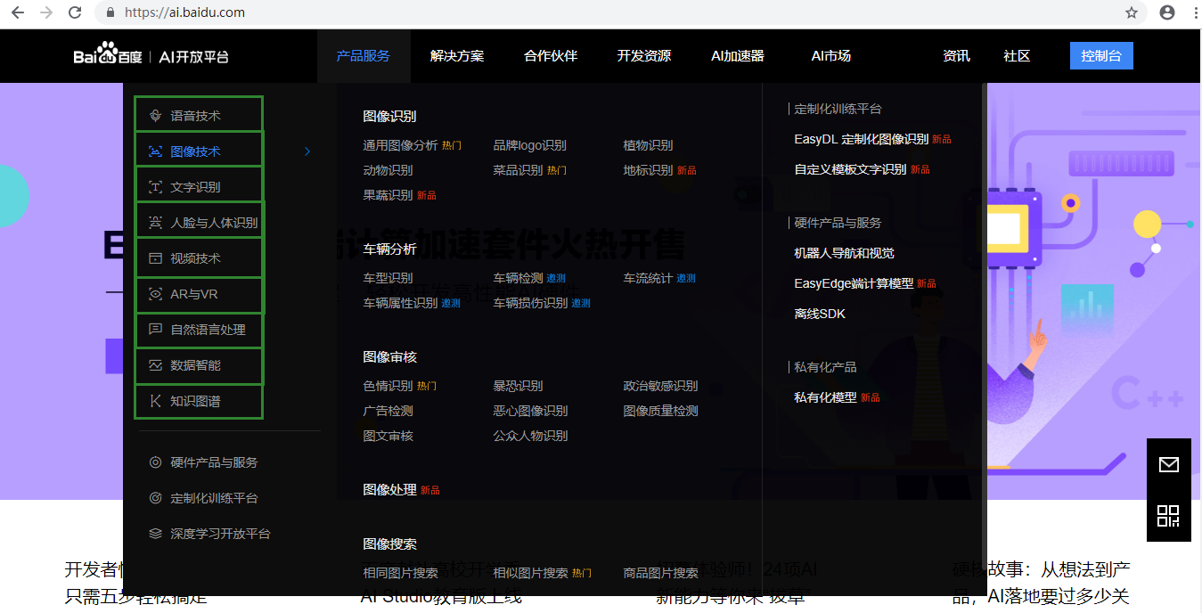Open EasyEdge端计算模型 link
The width and height of the screenshot is (1202, 613).
(854, 283)
